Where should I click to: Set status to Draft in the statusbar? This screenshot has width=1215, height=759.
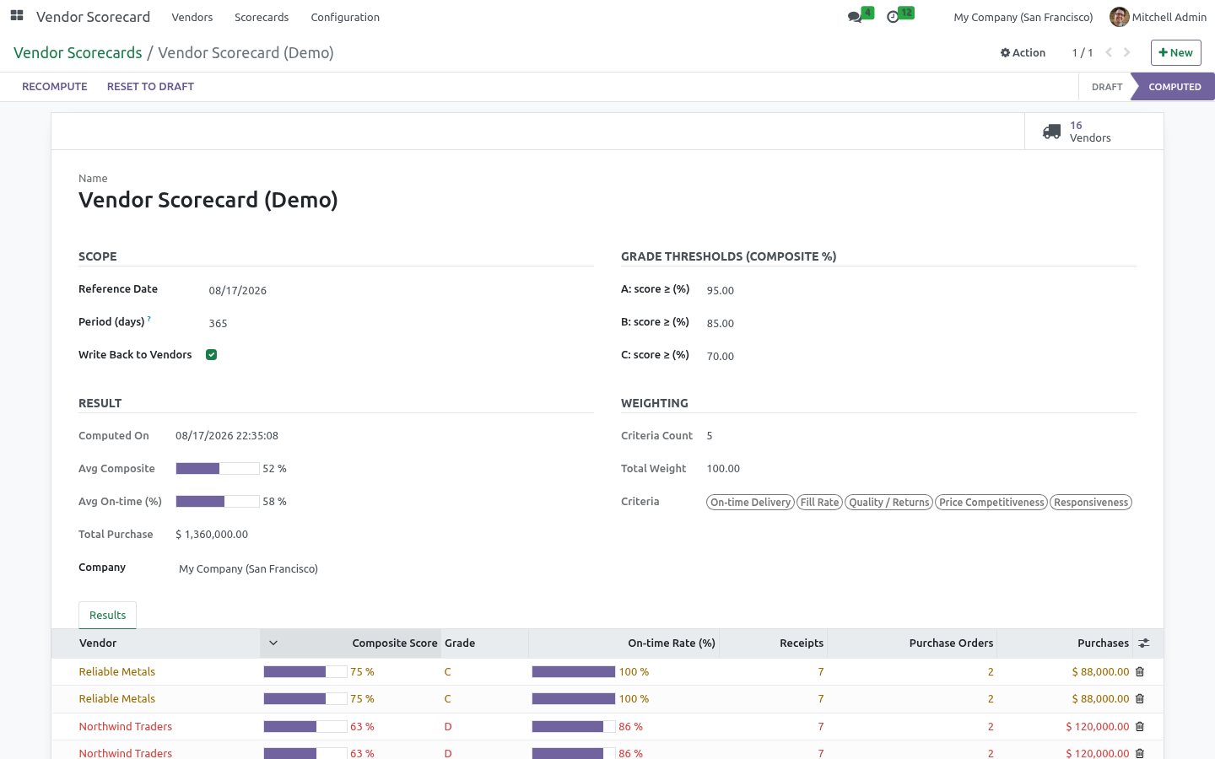[1106, 87]
